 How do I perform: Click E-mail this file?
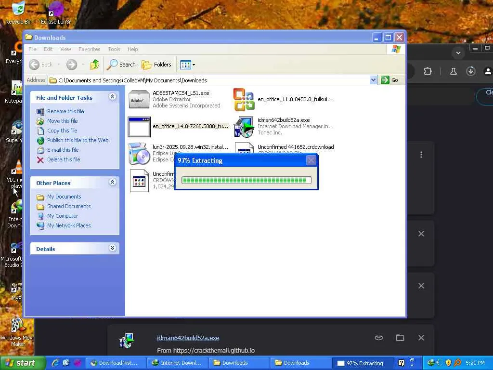pyautogui.click(x=63, y=150)
